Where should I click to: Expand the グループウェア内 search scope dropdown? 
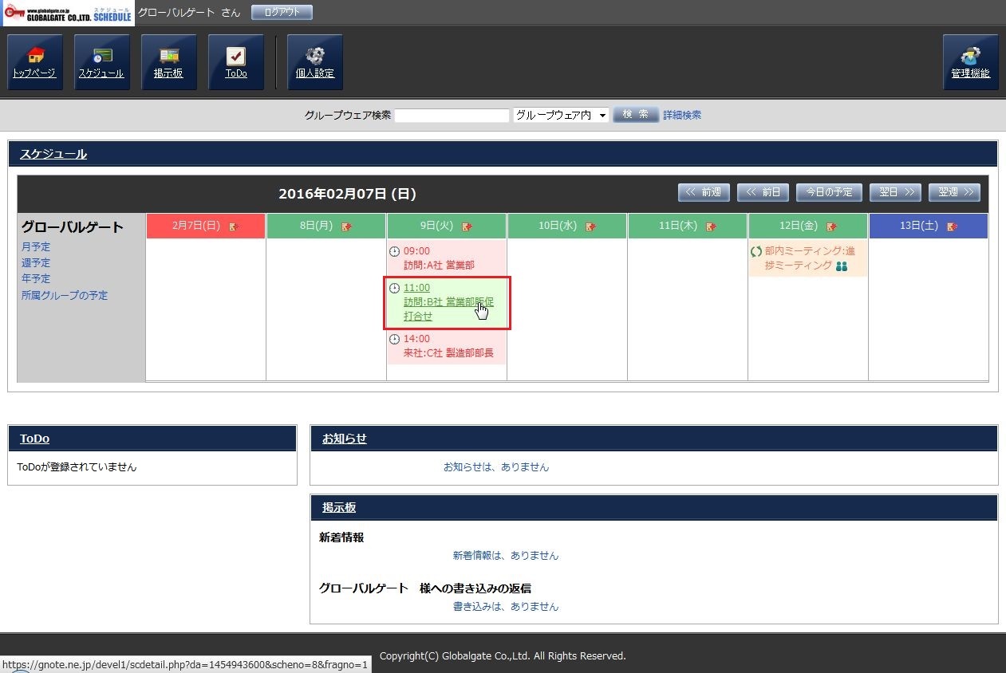561,115
